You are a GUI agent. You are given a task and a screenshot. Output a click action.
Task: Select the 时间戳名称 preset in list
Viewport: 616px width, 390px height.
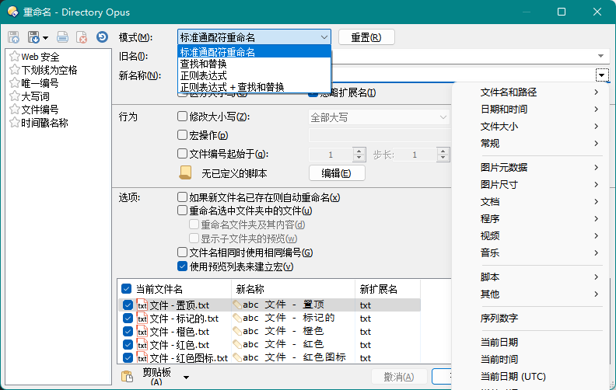tap(44, 123)
